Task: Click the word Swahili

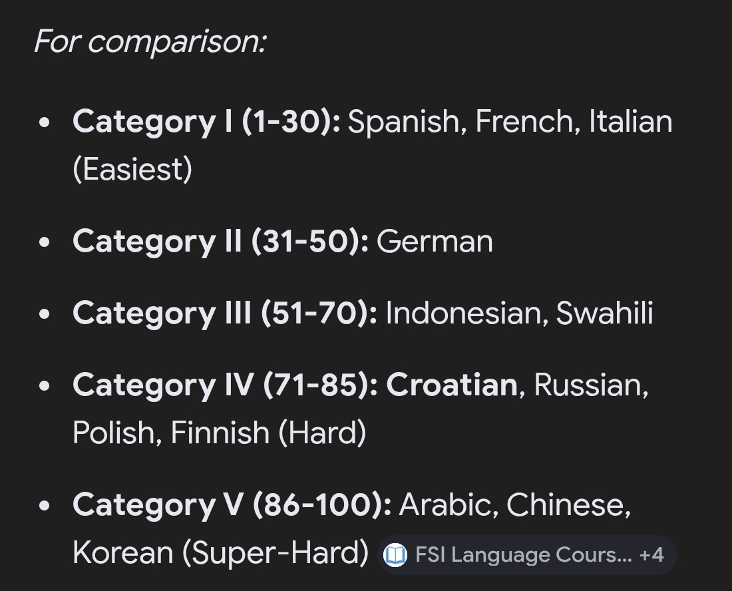Action: (x=604, y=313)
